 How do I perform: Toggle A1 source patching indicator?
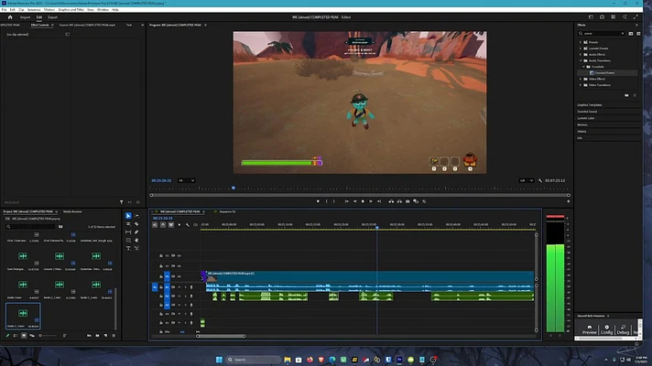pos(155,287)
